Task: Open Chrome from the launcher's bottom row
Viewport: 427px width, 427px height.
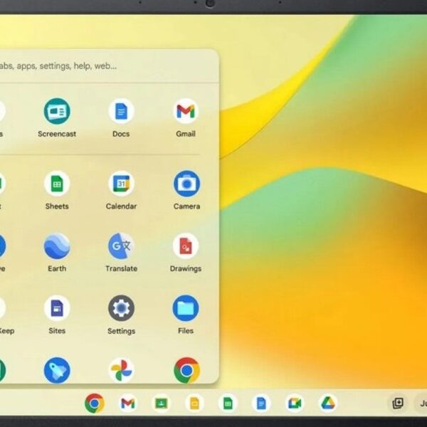Action: (x=186, y=370)
